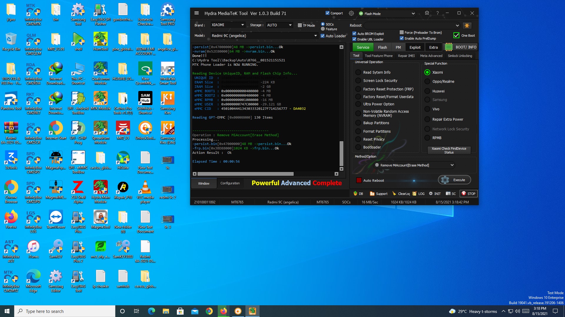Open the PM tab

(398, 47)
